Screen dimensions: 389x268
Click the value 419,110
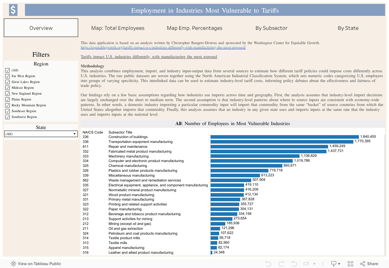click(252, 185)
